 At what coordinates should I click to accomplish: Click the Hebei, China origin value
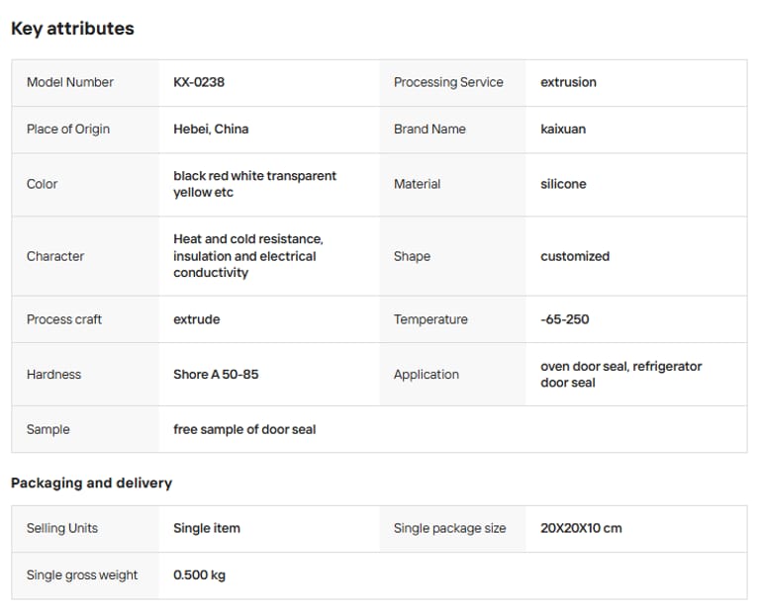pyautogui.click(x=211, y=129)
